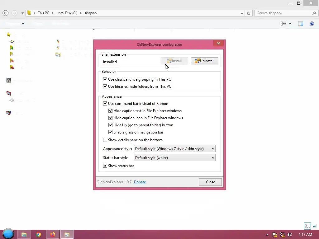
Task: Close the OldNewExplorer configuration dialog with X
Action: [x=218, y=43]
